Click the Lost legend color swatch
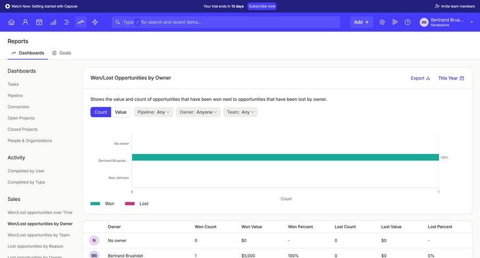Viewport: 480px width, 258px height. [130, 204]
